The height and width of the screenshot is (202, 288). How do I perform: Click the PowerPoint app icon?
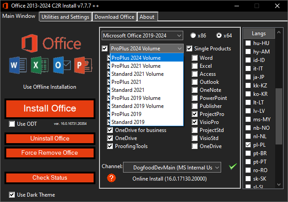[83, 65]
